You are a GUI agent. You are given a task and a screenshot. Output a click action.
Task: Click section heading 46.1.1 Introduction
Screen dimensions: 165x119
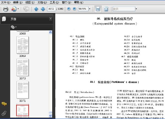coord(80,92)
